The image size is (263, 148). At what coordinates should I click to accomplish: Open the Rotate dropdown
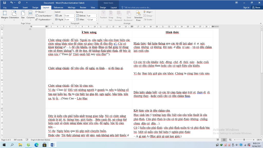click(148, 20)
